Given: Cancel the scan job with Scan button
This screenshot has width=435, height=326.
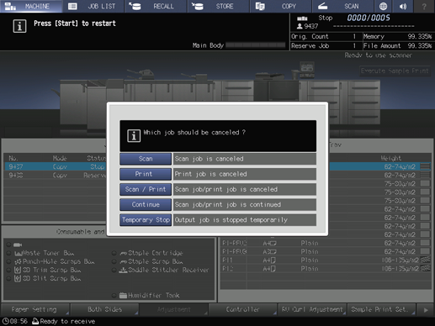Looking at the screenshot, I should click(146, 159).
